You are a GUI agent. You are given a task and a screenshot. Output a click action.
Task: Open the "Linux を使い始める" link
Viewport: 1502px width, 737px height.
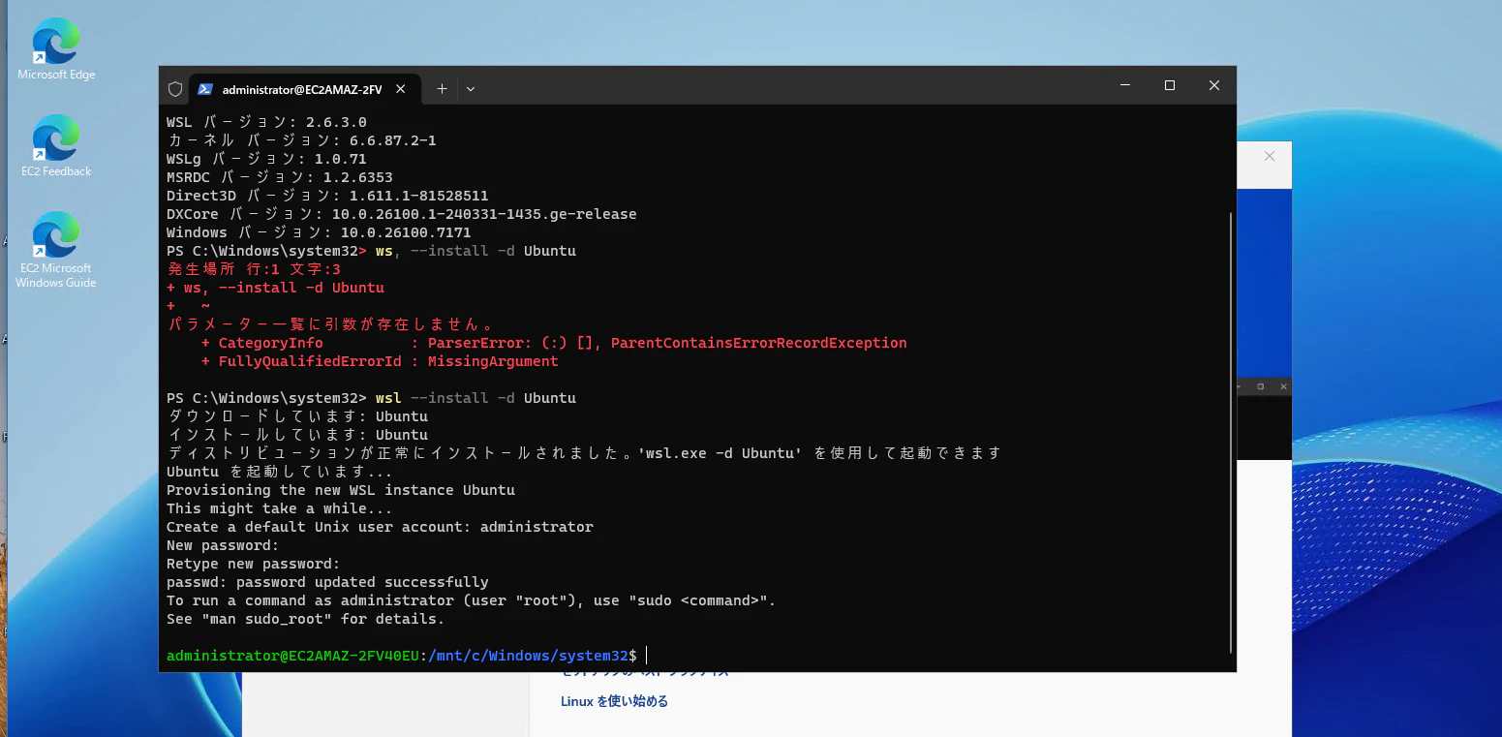pyautogui.click(x=615, y=701)
